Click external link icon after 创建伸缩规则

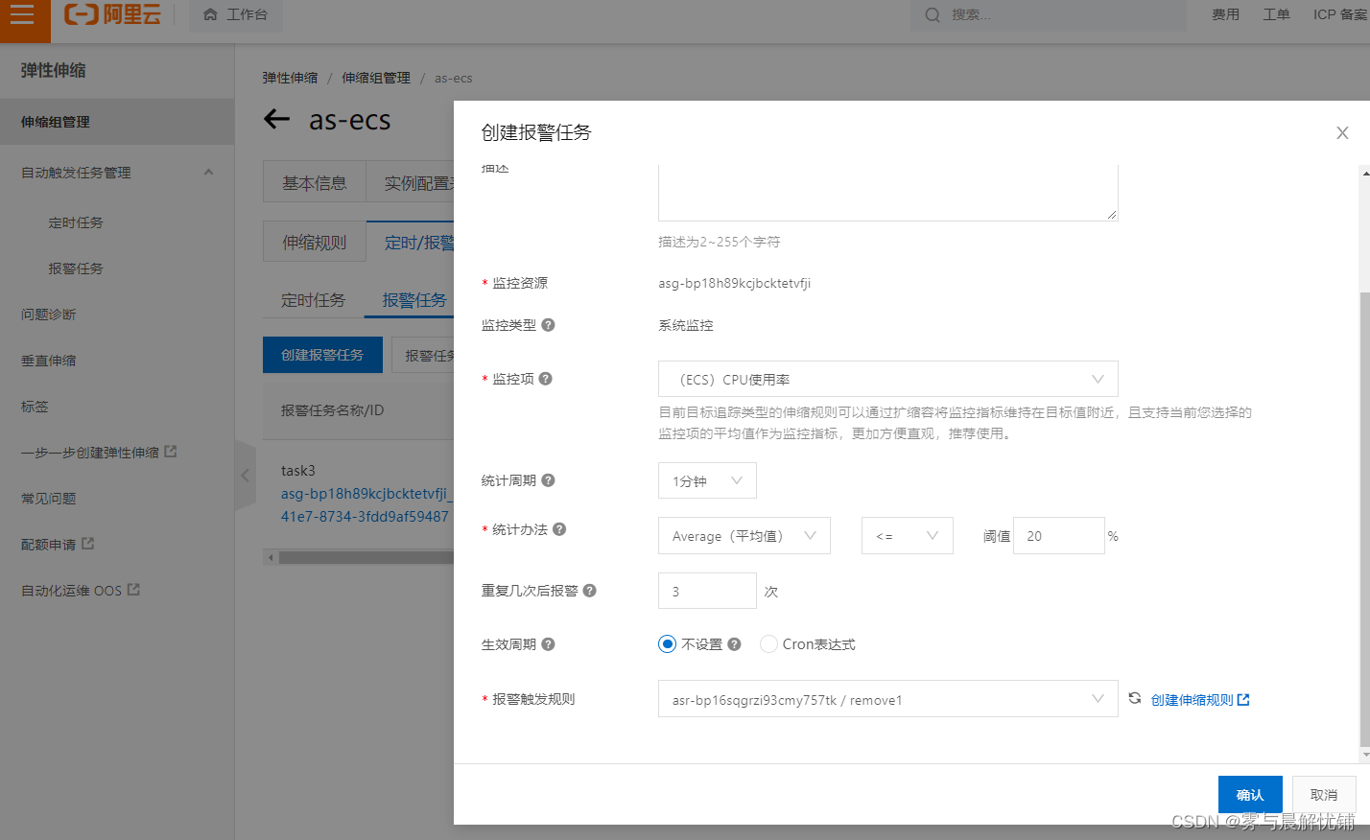[x=1243, y=700]
